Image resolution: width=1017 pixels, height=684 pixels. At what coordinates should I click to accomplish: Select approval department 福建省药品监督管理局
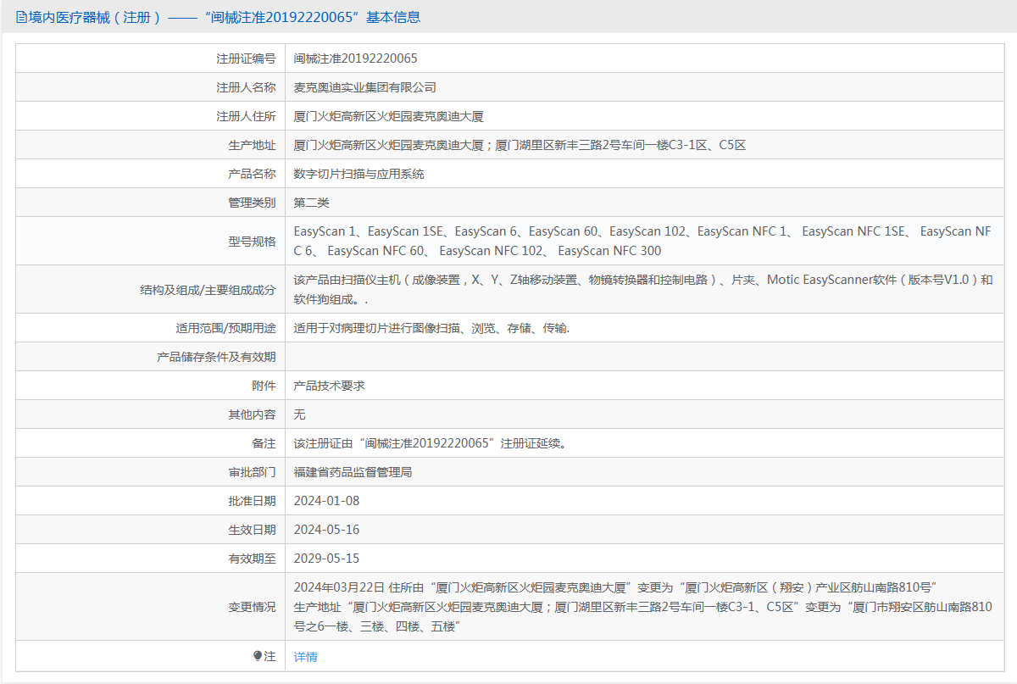[x=353, y=472]
